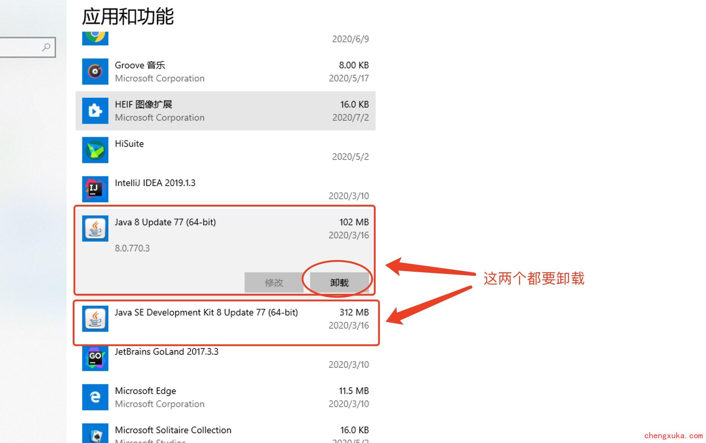Click the Google Chrome app icon
The image size is (706, 443).
click(95, 39)
